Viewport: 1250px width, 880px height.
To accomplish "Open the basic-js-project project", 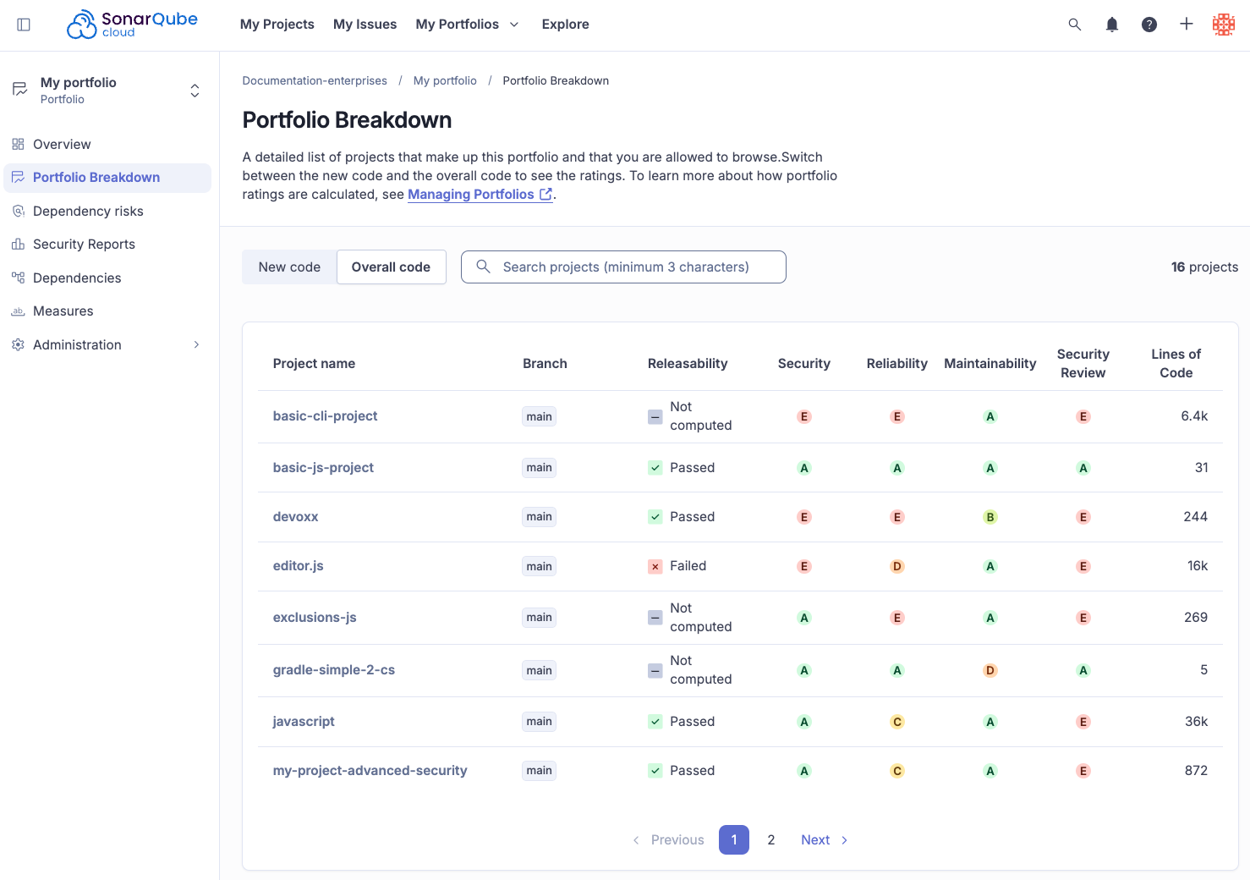I will pyautogui.click(x=323, y=468).
